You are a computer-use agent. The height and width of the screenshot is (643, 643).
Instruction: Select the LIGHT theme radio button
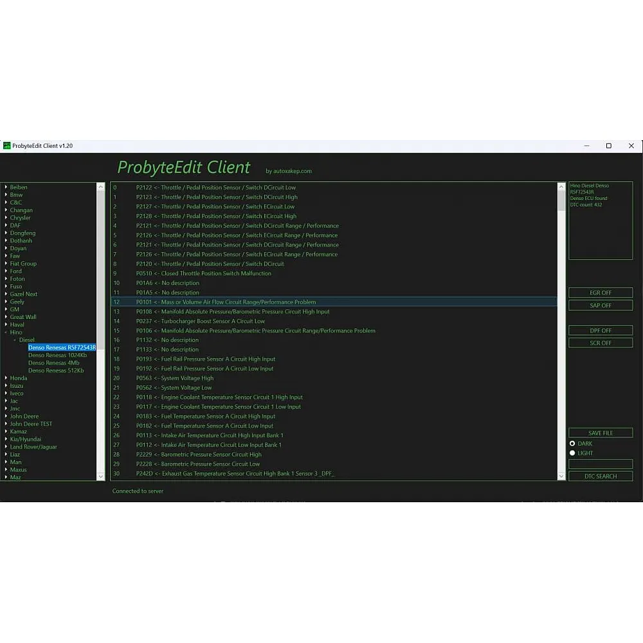pyautogui.click(x=572, y=453)
